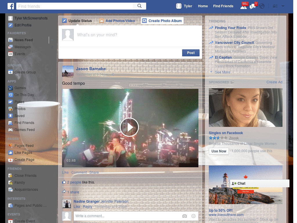The width and height of the screenshot is (297, 223).
Task: Open Find Friends in the sidebar Apps
Action: pyautogui.click(x=21, y=123)
